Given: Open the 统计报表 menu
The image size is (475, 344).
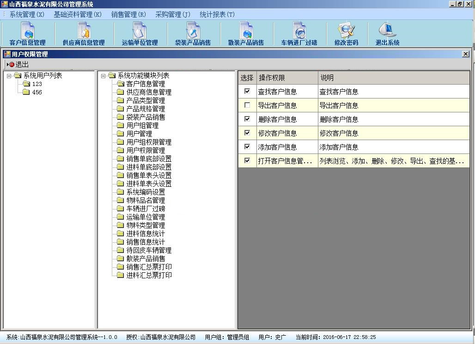Looking at the screenshot, I should click(x=218, y=14).
